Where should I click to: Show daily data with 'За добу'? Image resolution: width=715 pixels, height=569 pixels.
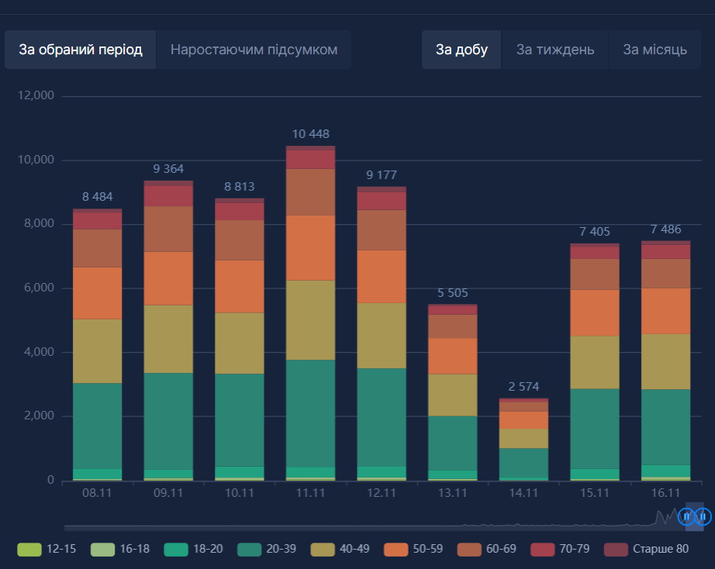pyautogui.click(x=461, y=50)
